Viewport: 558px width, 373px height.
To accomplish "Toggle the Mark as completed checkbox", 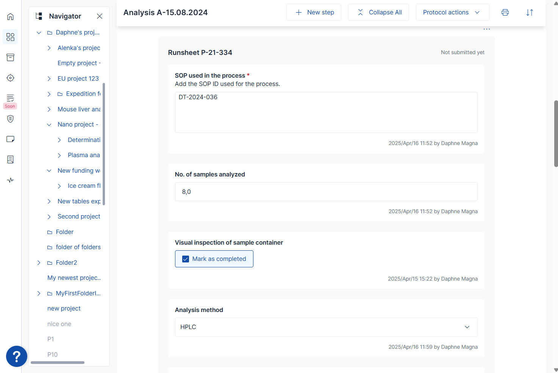I will click(x=186, y=259).
